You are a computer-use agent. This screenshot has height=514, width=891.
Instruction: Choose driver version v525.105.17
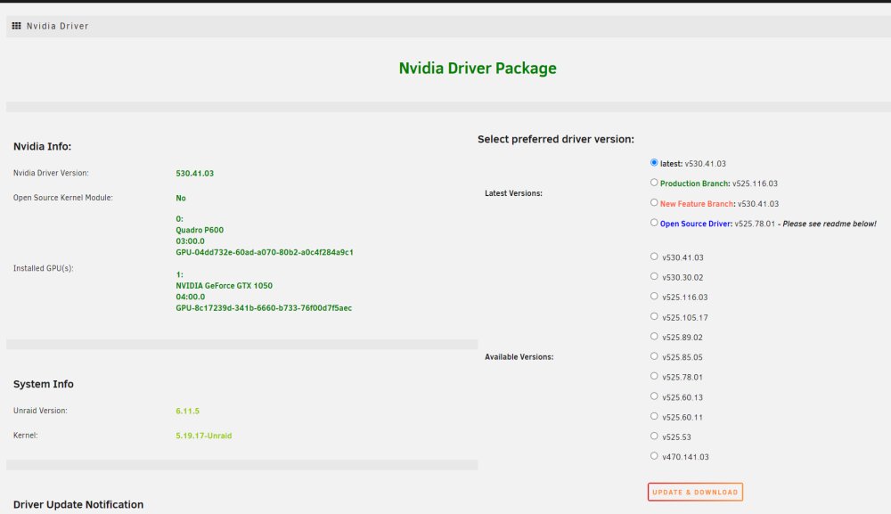pyautogui.click(x=654, y=316)
